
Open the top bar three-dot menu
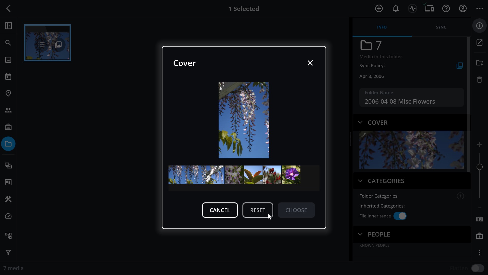pyautogui.click(x=479, y=9)
